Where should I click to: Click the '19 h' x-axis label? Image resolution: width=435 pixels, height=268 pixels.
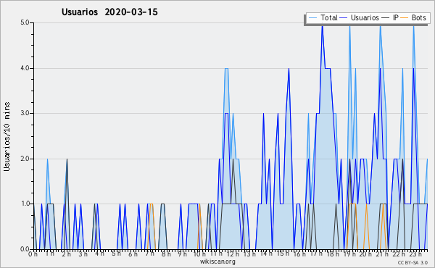[349, 254]
